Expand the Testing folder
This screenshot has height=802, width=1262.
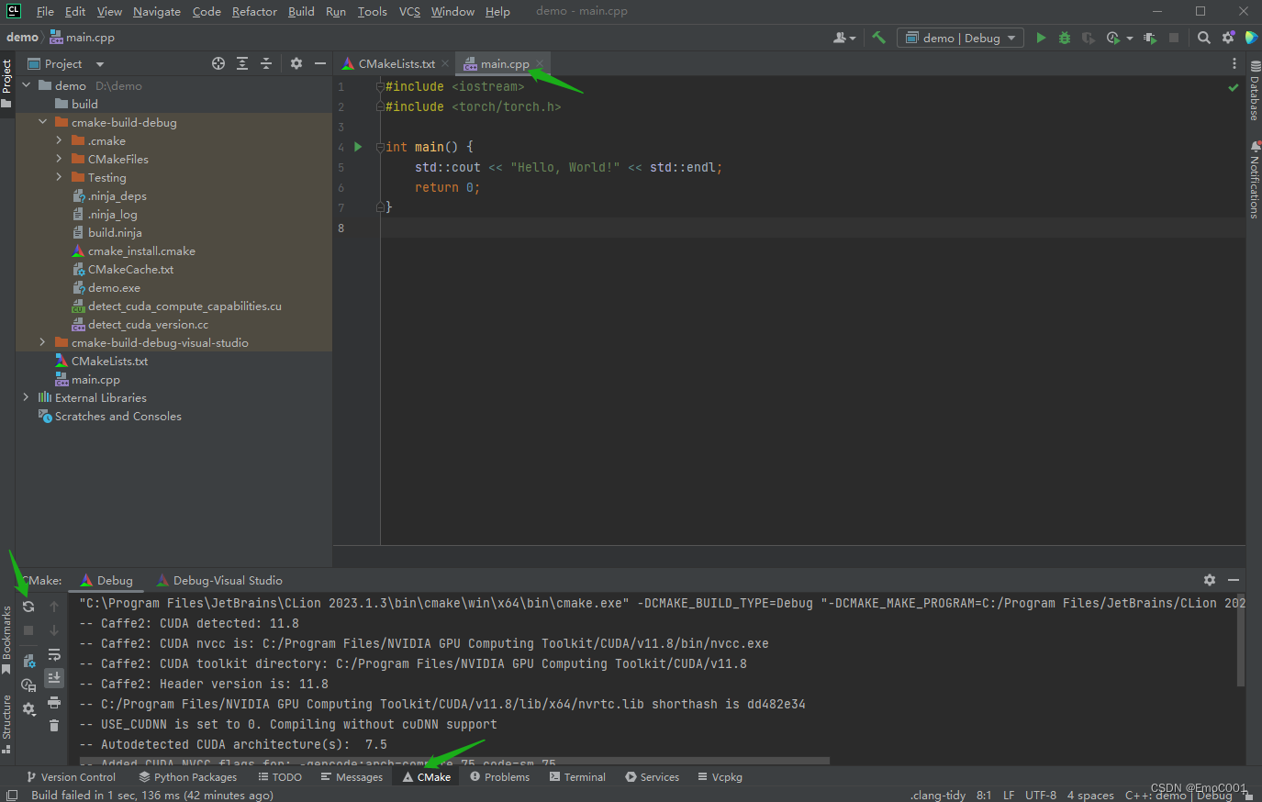coord(59,177)
